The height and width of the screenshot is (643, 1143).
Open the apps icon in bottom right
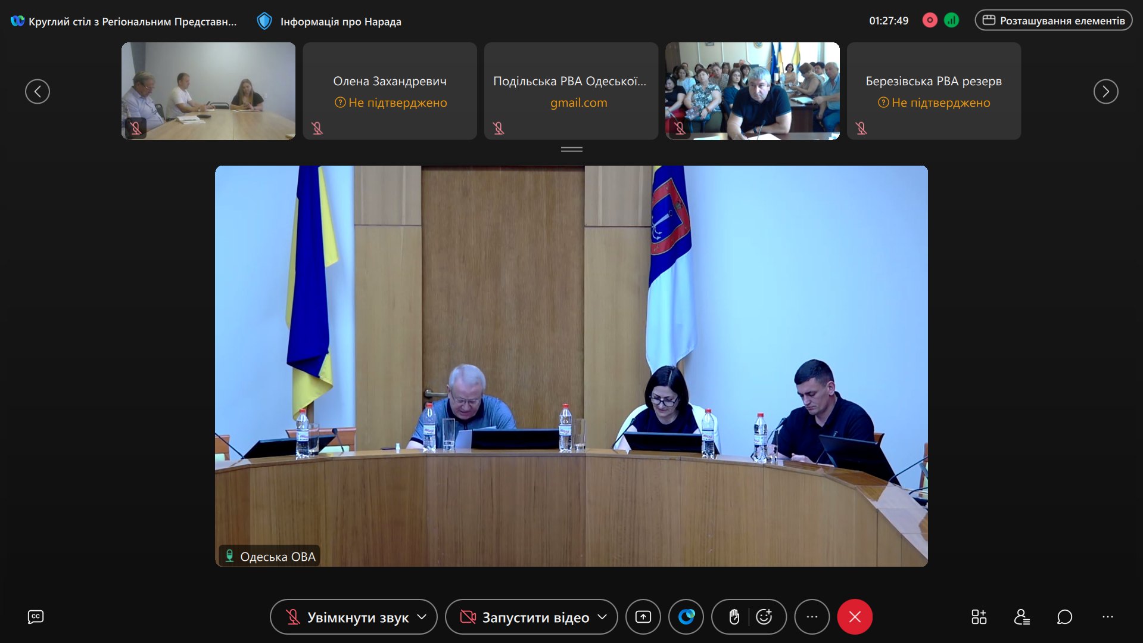[979, 617]
